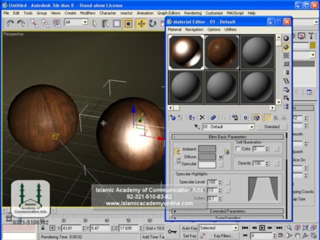Click the Make Preview icon
The image size is (320, 240).
click(x=286, y=81)
